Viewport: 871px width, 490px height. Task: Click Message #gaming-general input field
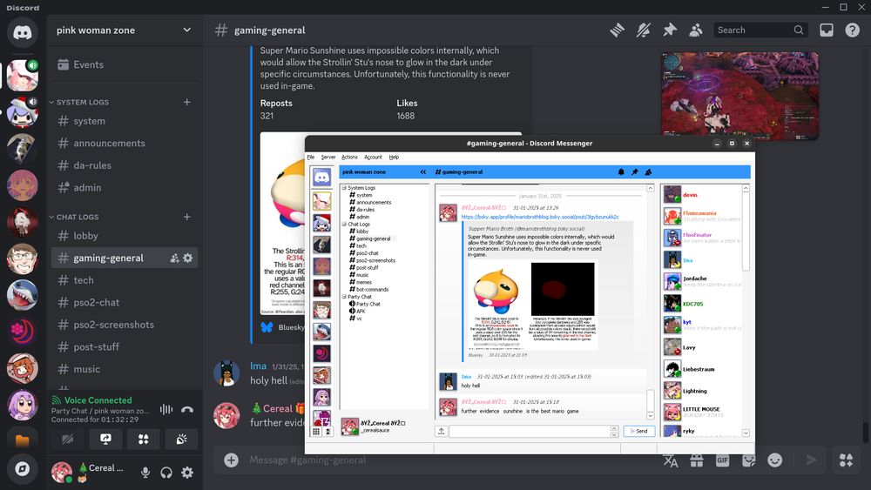pos(444,460)
